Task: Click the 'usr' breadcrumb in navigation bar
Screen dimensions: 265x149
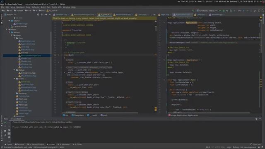Action: [x=9, y=11]
